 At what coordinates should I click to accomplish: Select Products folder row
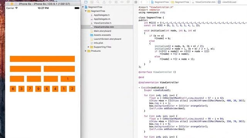click(x=107, y=51)
